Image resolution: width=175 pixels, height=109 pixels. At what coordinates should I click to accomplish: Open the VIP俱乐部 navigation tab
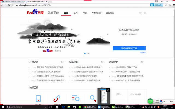coord(97,13)
